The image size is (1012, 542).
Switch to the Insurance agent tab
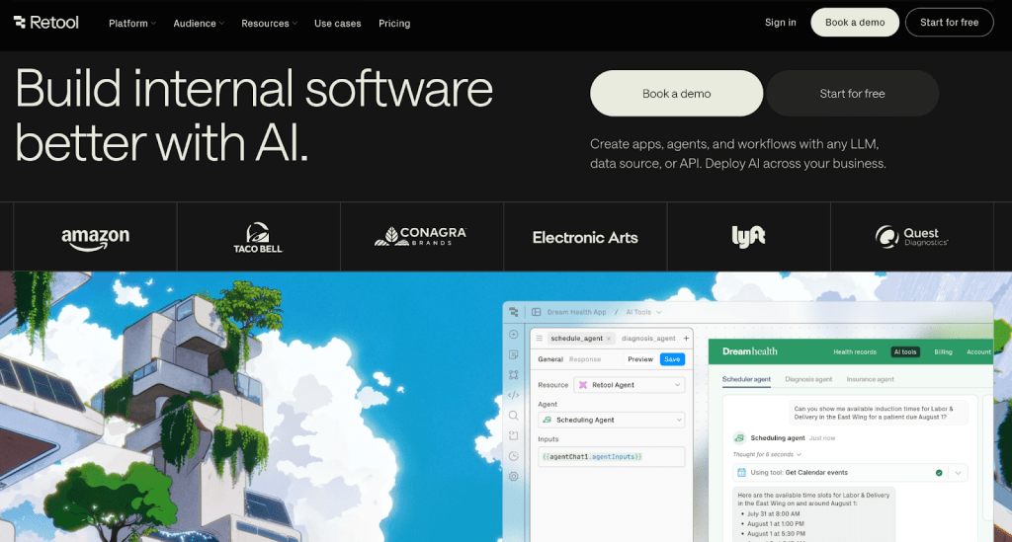870,379
